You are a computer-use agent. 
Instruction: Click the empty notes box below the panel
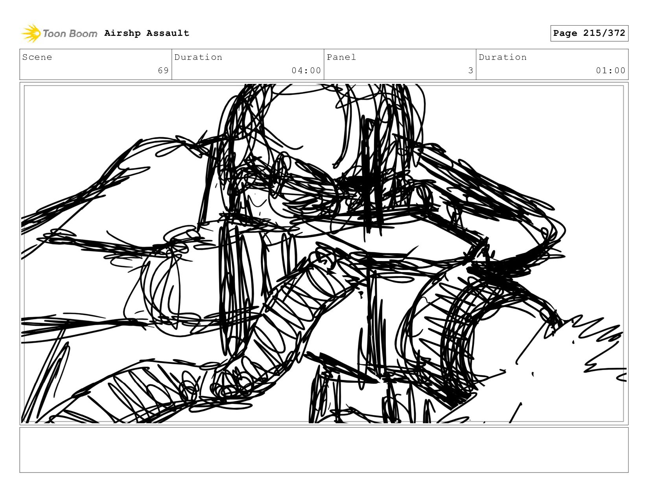[x=324, y=450]
